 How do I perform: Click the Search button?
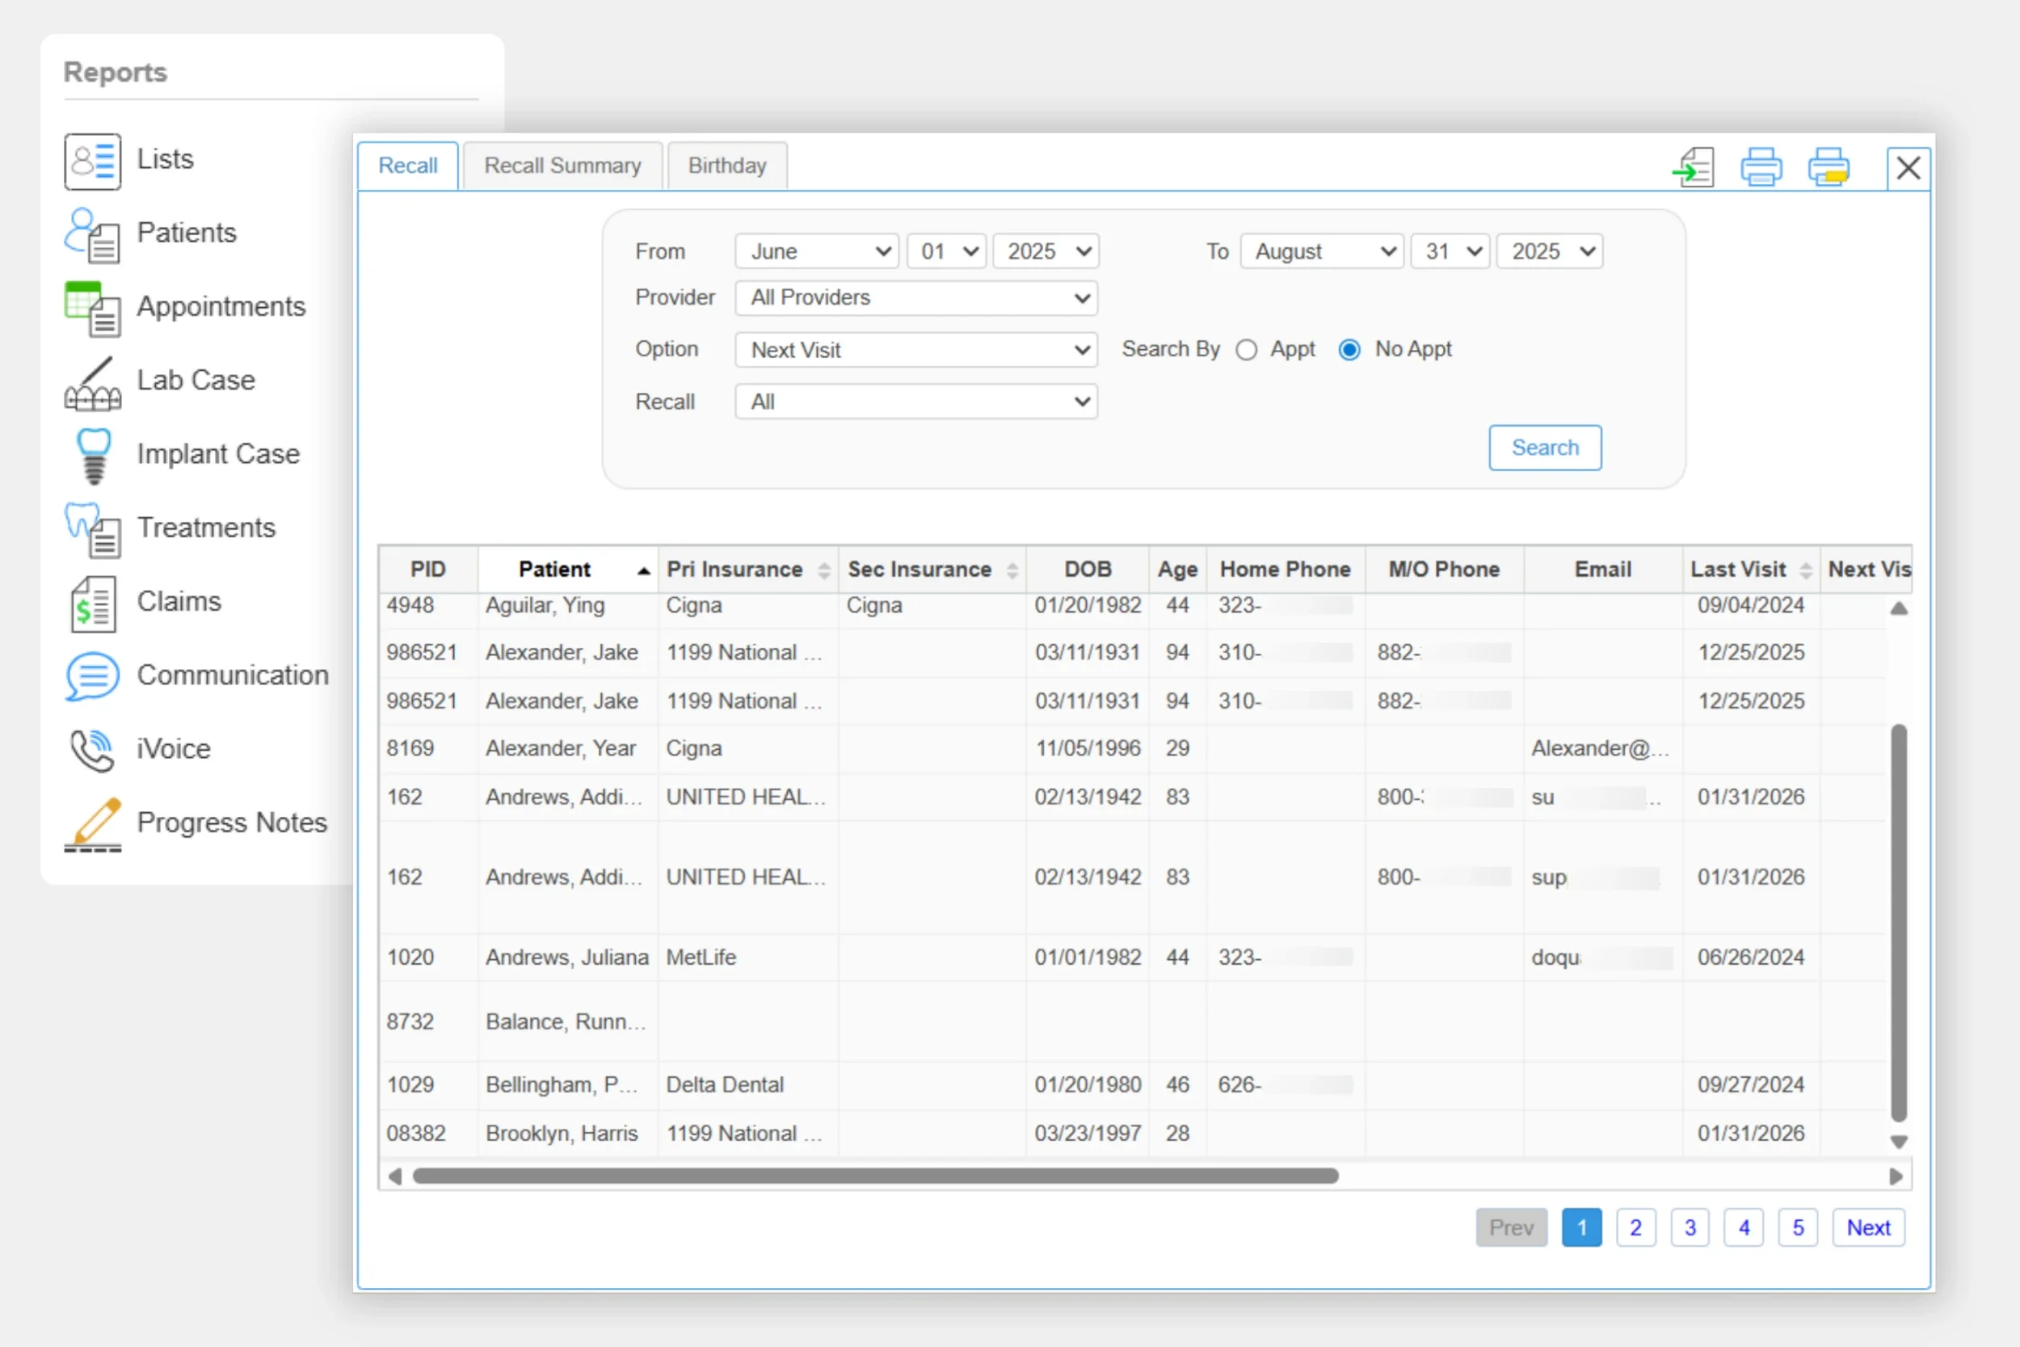pos(1544,448)
